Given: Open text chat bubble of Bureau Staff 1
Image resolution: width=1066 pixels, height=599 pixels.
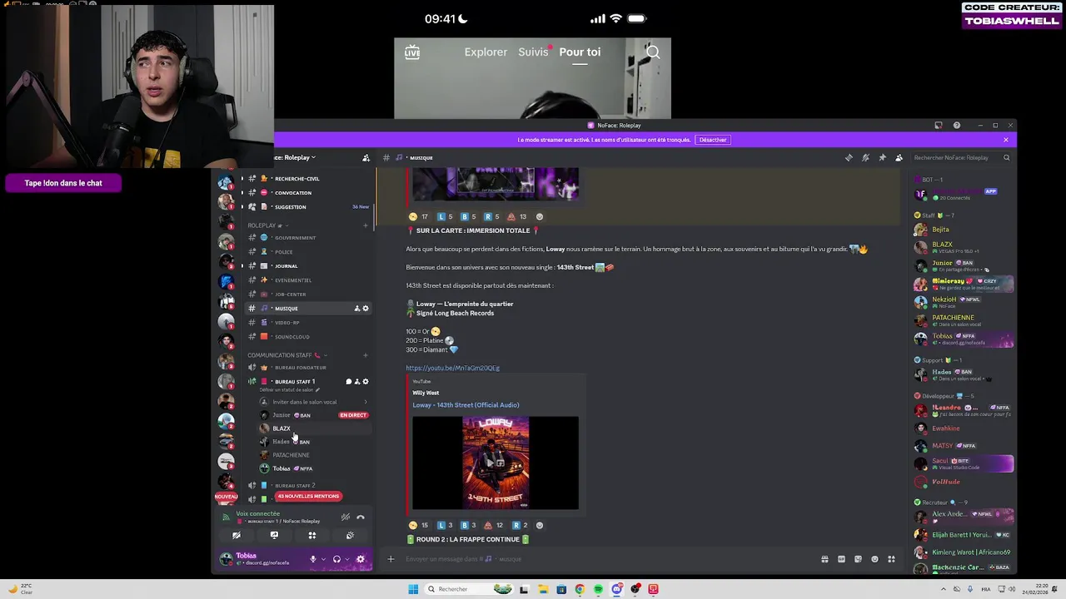Looking at the screenshot, I should point(348,382).
